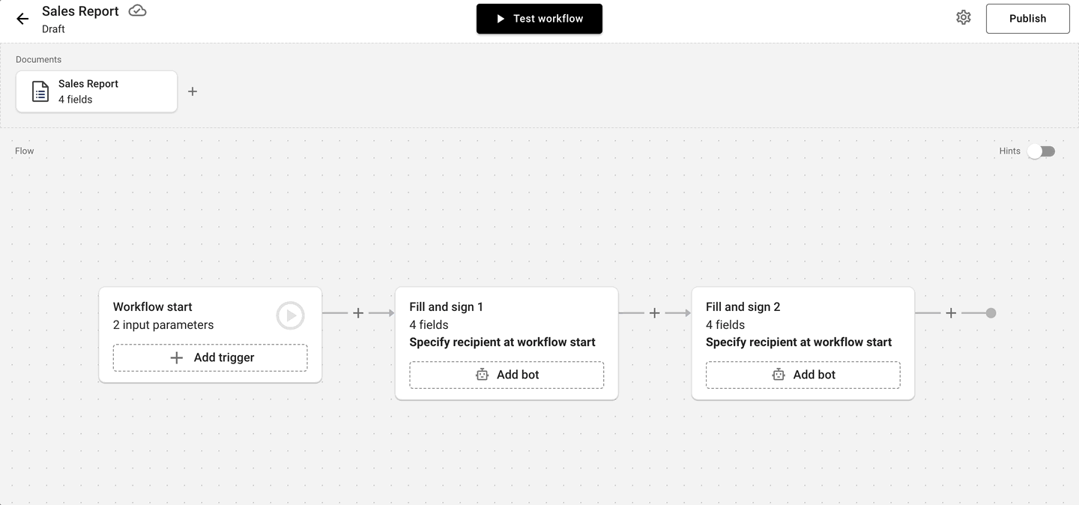Screen dimensions: 1079x505
Task: Click Add trigger on the Workflow start card
Action: (x=210, y=357)
